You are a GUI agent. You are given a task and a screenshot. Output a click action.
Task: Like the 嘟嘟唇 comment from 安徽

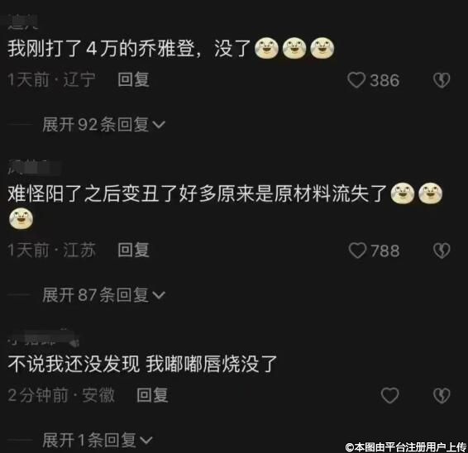point(389,395)
